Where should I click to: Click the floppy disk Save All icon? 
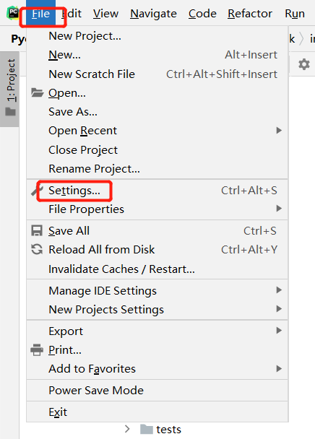coord(37,231)
